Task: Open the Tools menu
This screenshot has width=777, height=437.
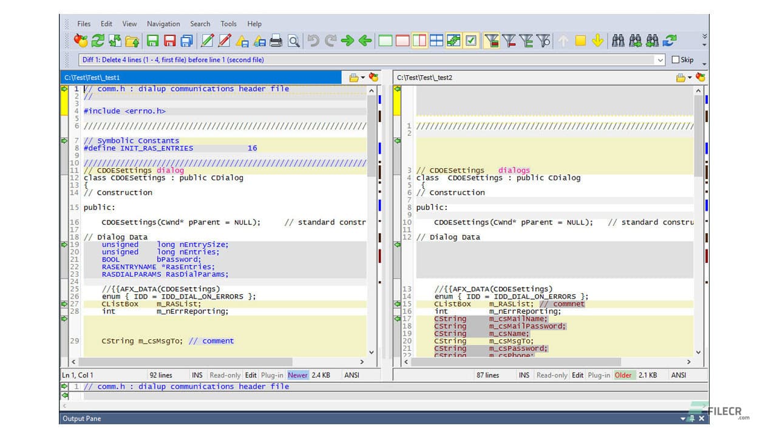Action: click(228, 24)
